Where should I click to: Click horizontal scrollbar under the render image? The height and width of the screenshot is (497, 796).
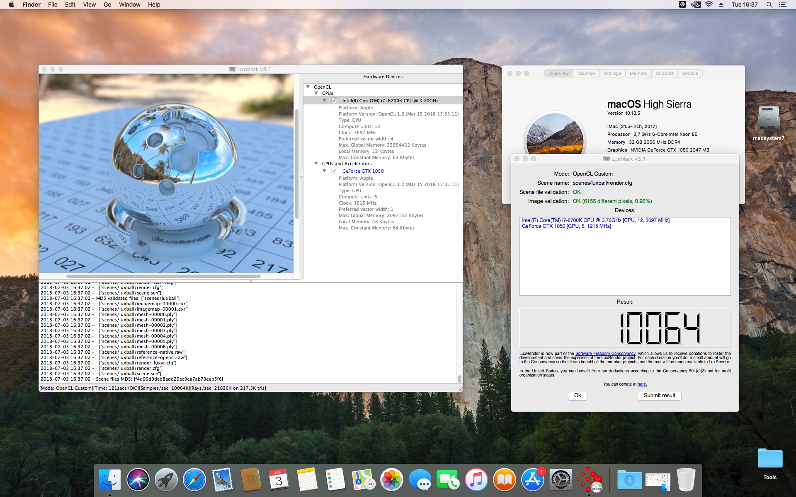(163, 276)
